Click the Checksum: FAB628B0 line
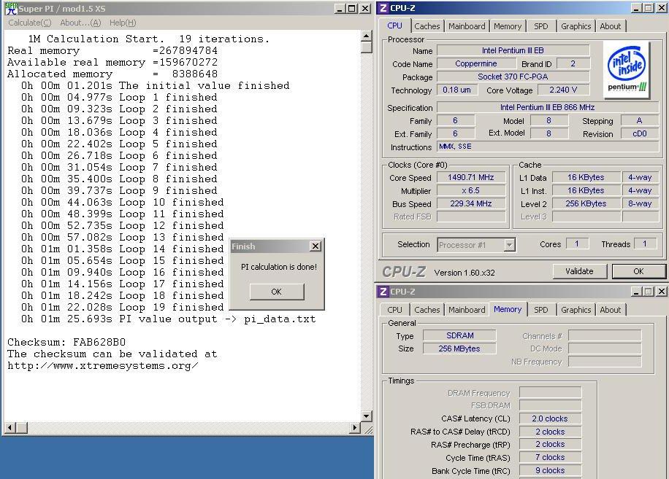The image size is (669, 479). pyautogui.click(x=66, y=343)
